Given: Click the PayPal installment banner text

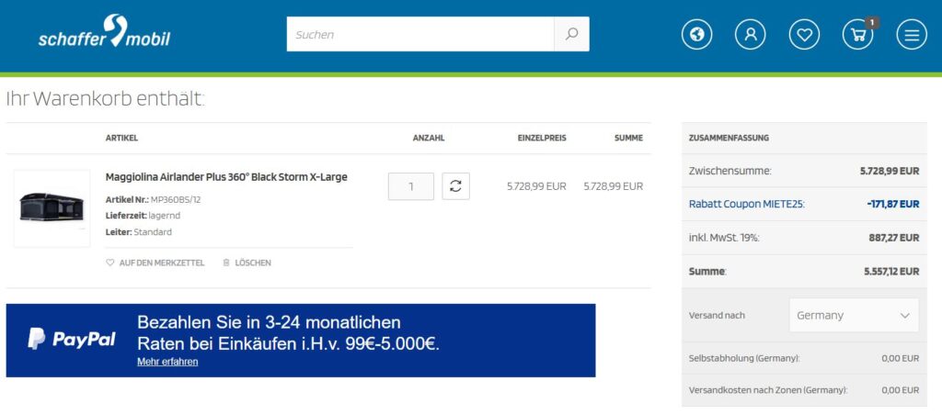Looking at the screenshot, I should [x=288, y=333].
